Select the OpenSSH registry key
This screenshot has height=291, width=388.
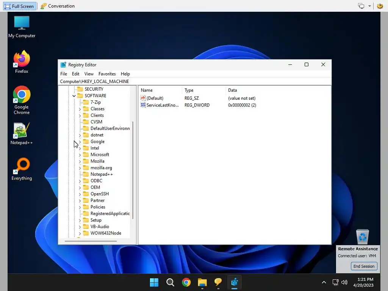tap(100, 194)
